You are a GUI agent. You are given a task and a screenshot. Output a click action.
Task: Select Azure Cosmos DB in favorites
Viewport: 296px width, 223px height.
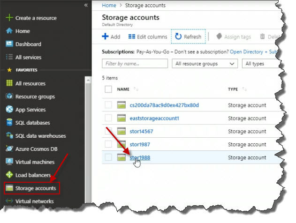[37, 149]
